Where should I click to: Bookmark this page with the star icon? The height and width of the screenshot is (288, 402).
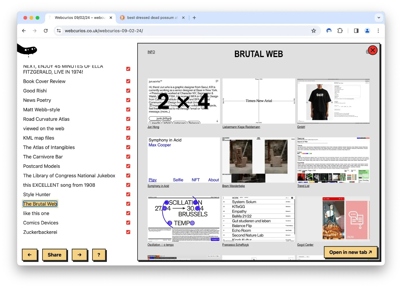click(314, 31)
